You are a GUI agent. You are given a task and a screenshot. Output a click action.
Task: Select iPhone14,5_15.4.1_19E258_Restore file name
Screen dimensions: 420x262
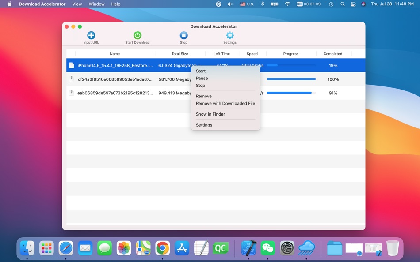pyautogui.click(x=115, y=65)
